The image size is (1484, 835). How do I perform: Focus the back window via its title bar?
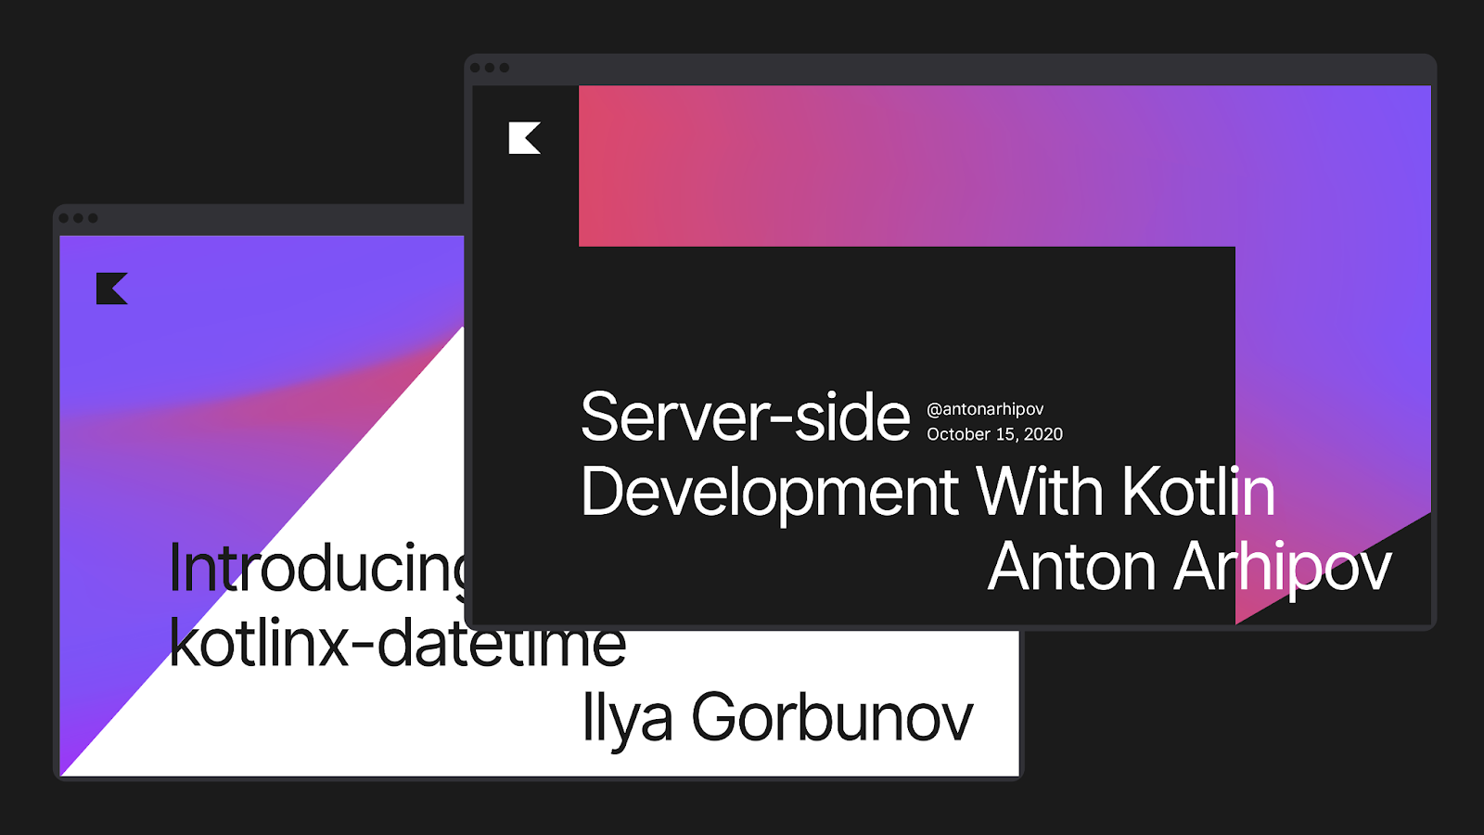point(278,219)
